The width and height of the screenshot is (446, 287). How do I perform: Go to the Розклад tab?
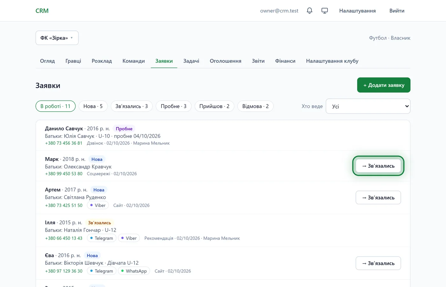pyautogui.click(x=102, y=61)
